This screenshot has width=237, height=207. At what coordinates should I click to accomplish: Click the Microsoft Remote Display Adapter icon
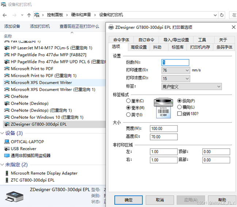tap(7, 173)
